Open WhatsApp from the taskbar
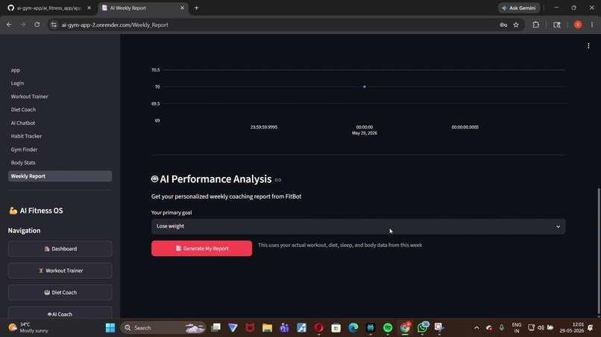Viewport: 601px width, 337px height. 422,328
